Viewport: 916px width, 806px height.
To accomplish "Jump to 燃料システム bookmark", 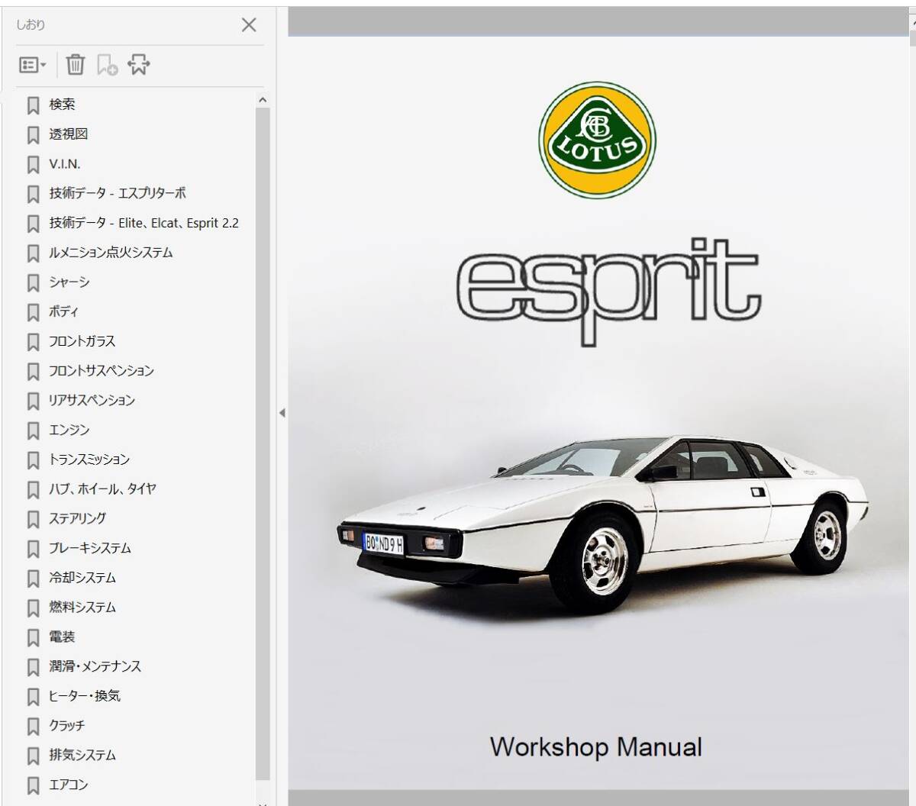I will [82, 608].
